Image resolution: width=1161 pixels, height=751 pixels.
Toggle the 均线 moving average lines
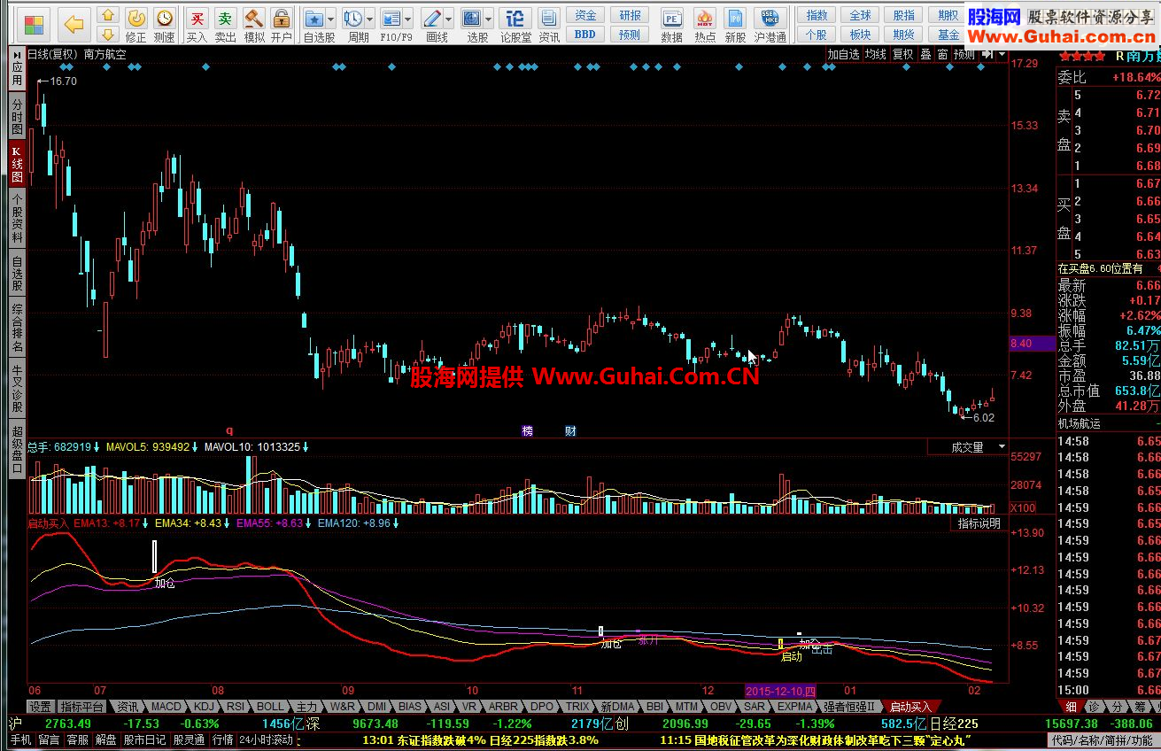tap(876, 54)
